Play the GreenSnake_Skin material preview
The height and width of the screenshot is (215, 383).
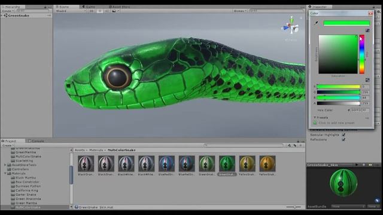(357, 165)
